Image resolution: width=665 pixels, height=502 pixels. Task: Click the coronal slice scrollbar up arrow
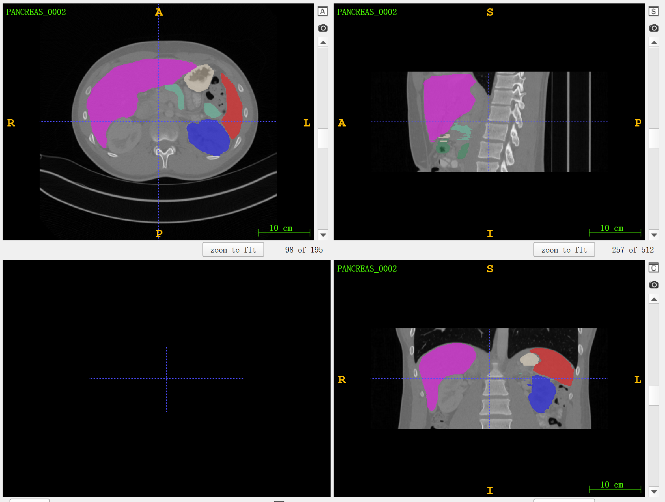click(x=654, y=299)
